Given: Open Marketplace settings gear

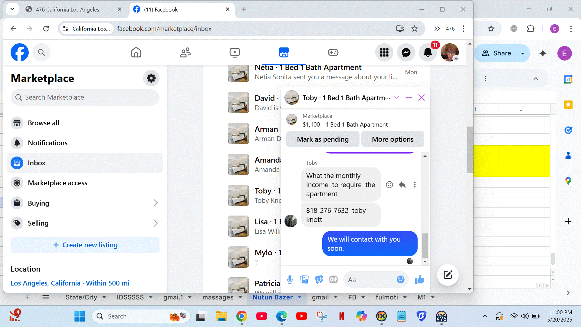Looking at the screenshot, I should tap(151, 78).
